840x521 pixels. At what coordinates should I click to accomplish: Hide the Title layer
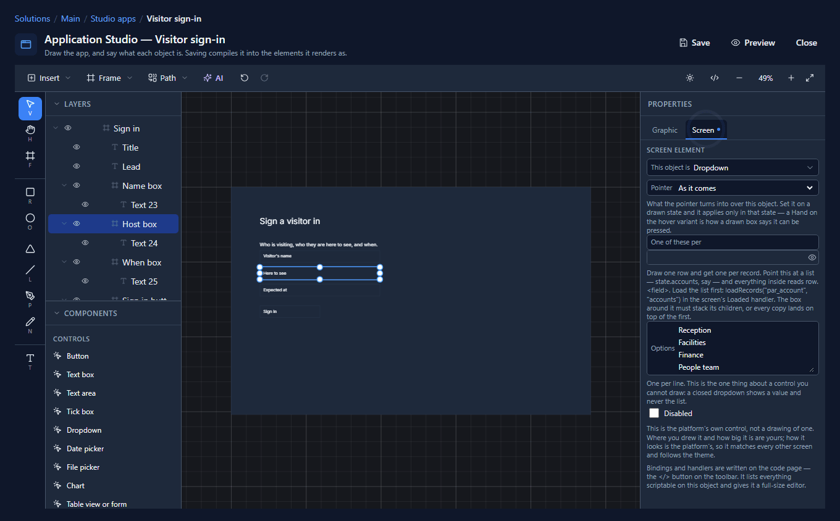77,148
